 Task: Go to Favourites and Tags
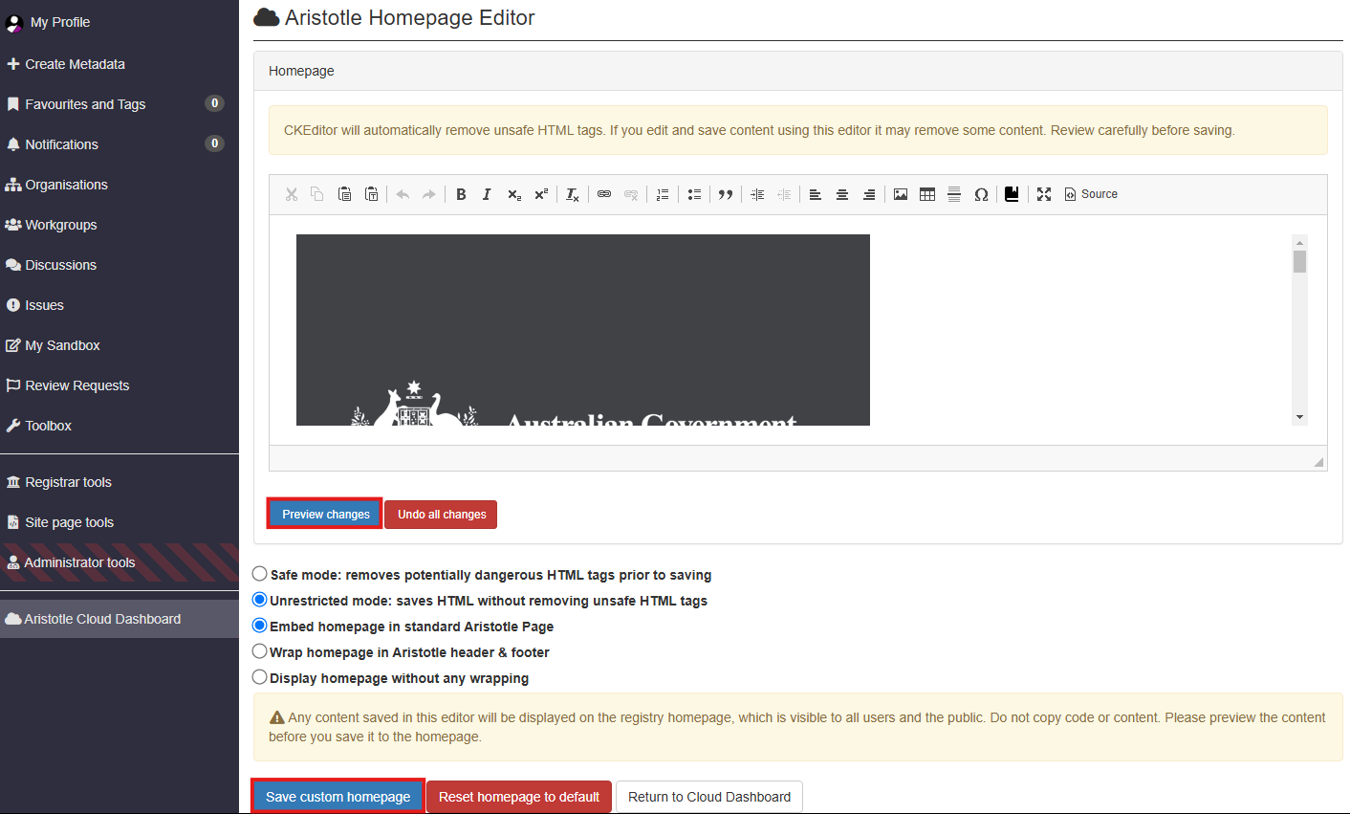point(85,104)
